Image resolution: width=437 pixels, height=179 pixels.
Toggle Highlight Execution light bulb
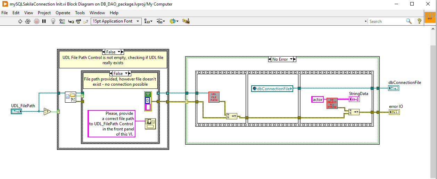click(53, 21)
